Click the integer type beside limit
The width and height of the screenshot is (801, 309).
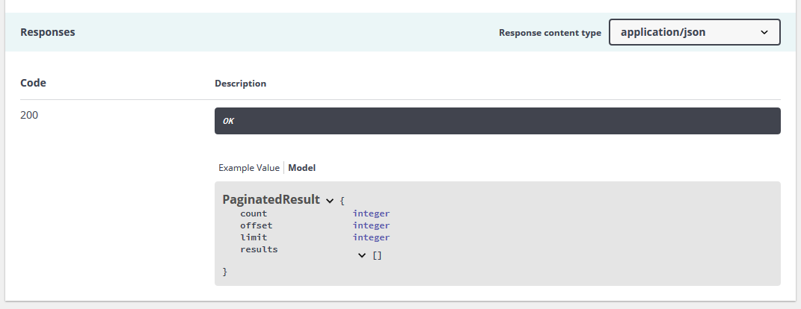(372, 237)
